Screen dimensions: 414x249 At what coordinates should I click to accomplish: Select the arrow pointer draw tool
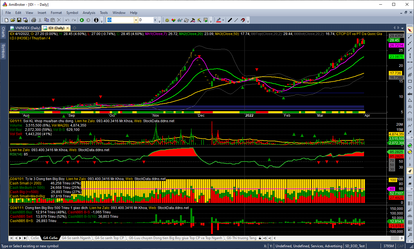click(x=410, y=30)
